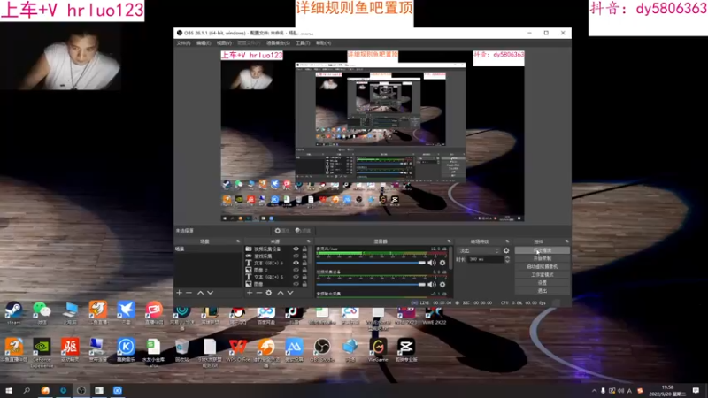This screenshot has width=708, height=398.
Task: Pop out the 控件 controls dock
Action: [566, 241]
